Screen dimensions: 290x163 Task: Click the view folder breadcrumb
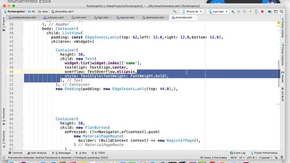click(x=43, y=11)
